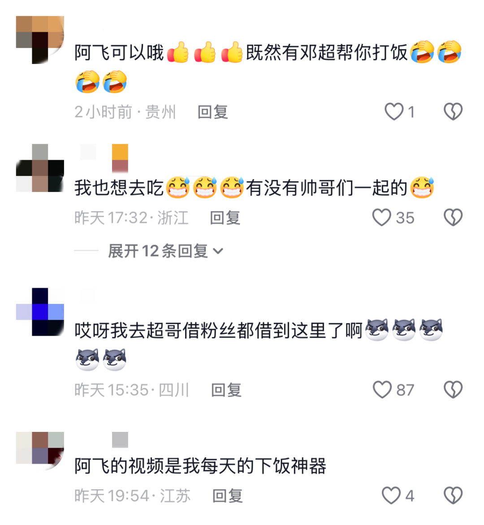Tap broken heart on the Zhejiang comment
This screenshot has width=484, height=525.
[x=453, y=218]
